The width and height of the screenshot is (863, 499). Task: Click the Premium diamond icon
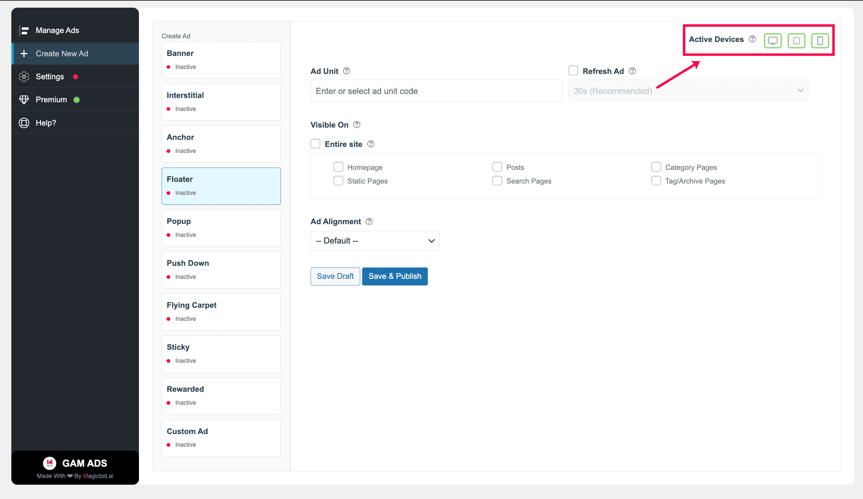point(24,100)
